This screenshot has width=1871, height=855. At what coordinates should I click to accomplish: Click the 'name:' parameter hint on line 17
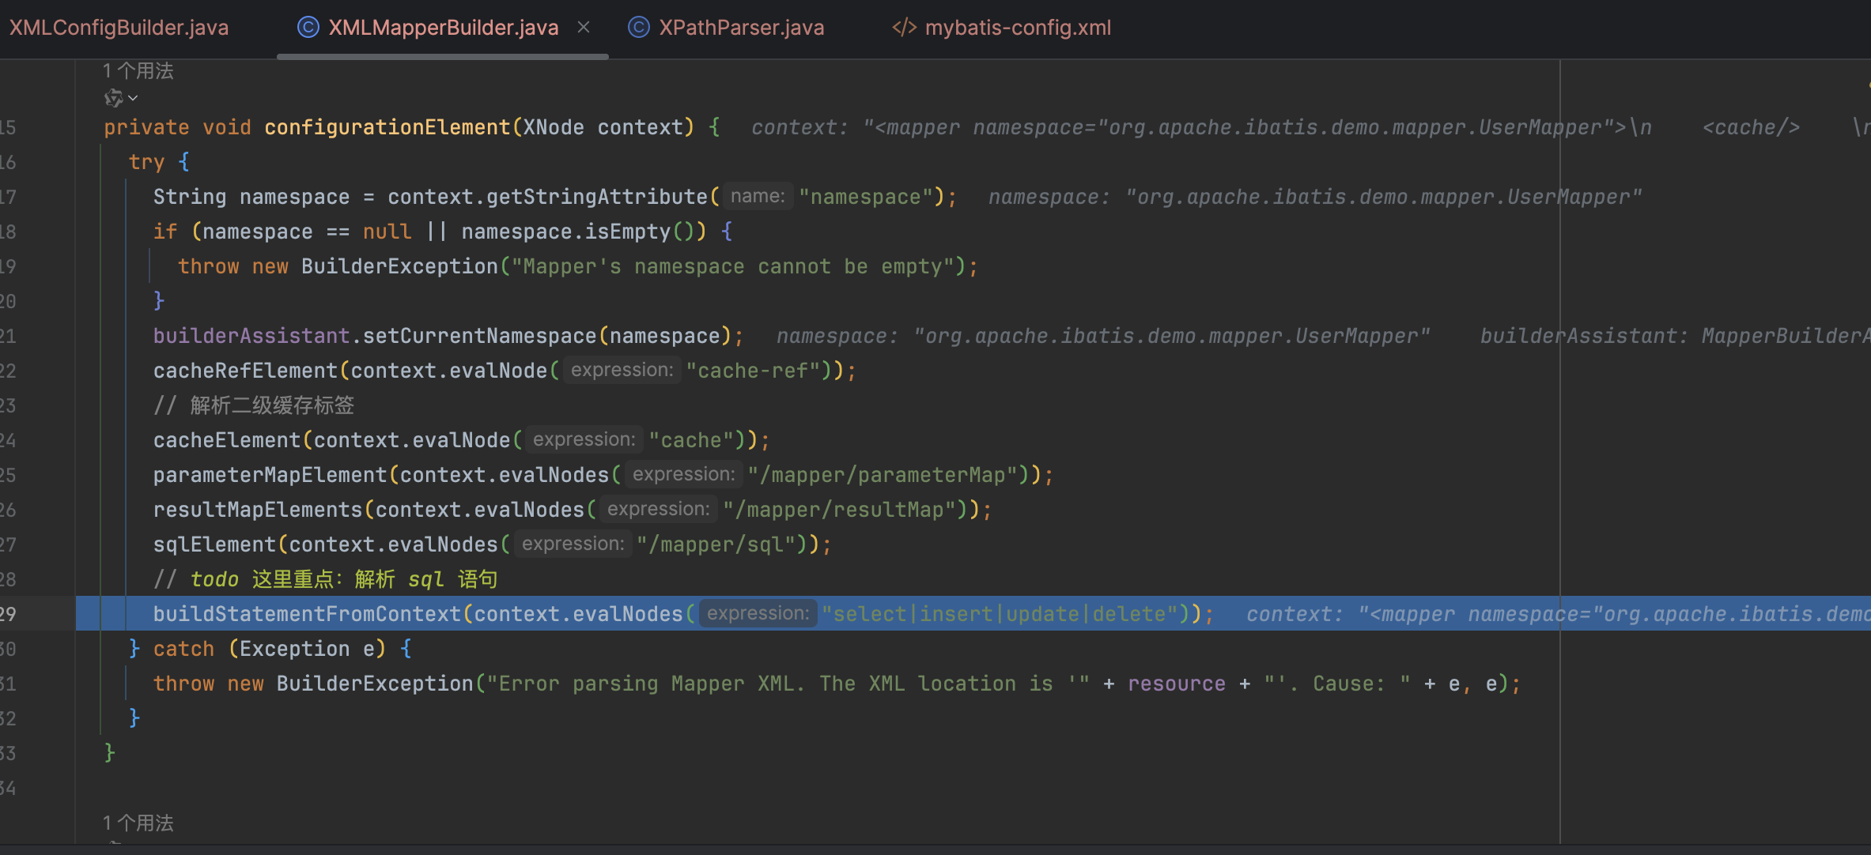(757, 196)
